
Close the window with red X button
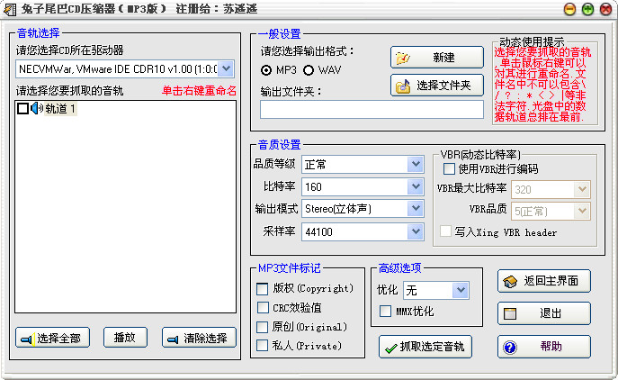pos(605,9)
